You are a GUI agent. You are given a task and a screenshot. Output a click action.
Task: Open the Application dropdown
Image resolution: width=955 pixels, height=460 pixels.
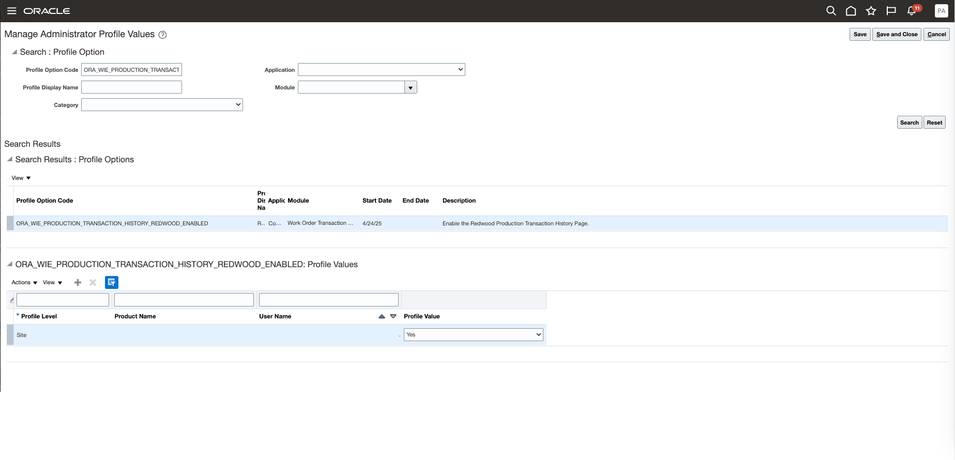click(382, 70)
